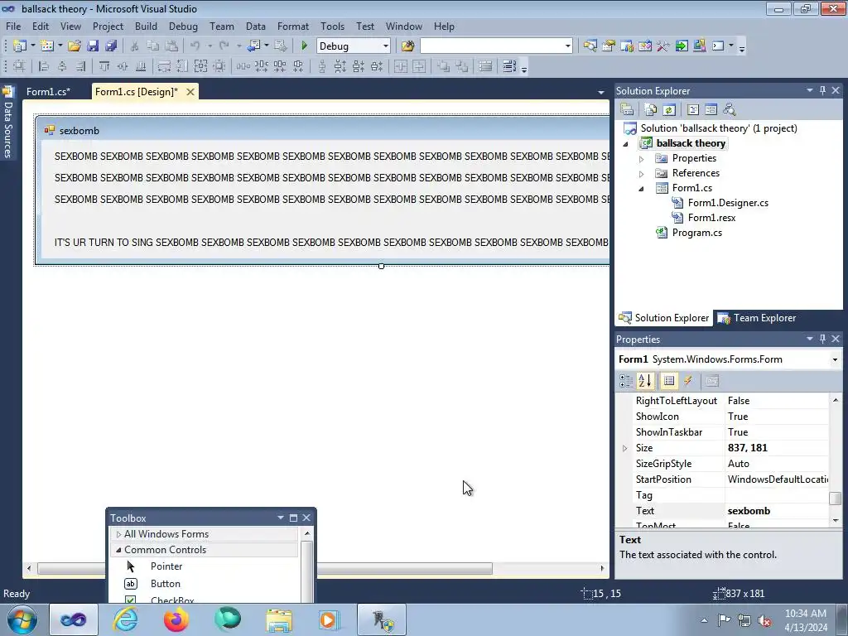Switch Properties panel to Categorized view
This screenshot has width=848, height=636.
click(x=626, y=381)
